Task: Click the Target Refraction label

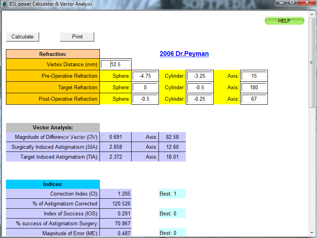Action: pos(78,87)
